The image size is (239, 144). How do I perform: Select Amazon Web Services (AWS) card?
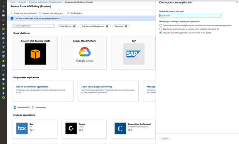(35, 53)
